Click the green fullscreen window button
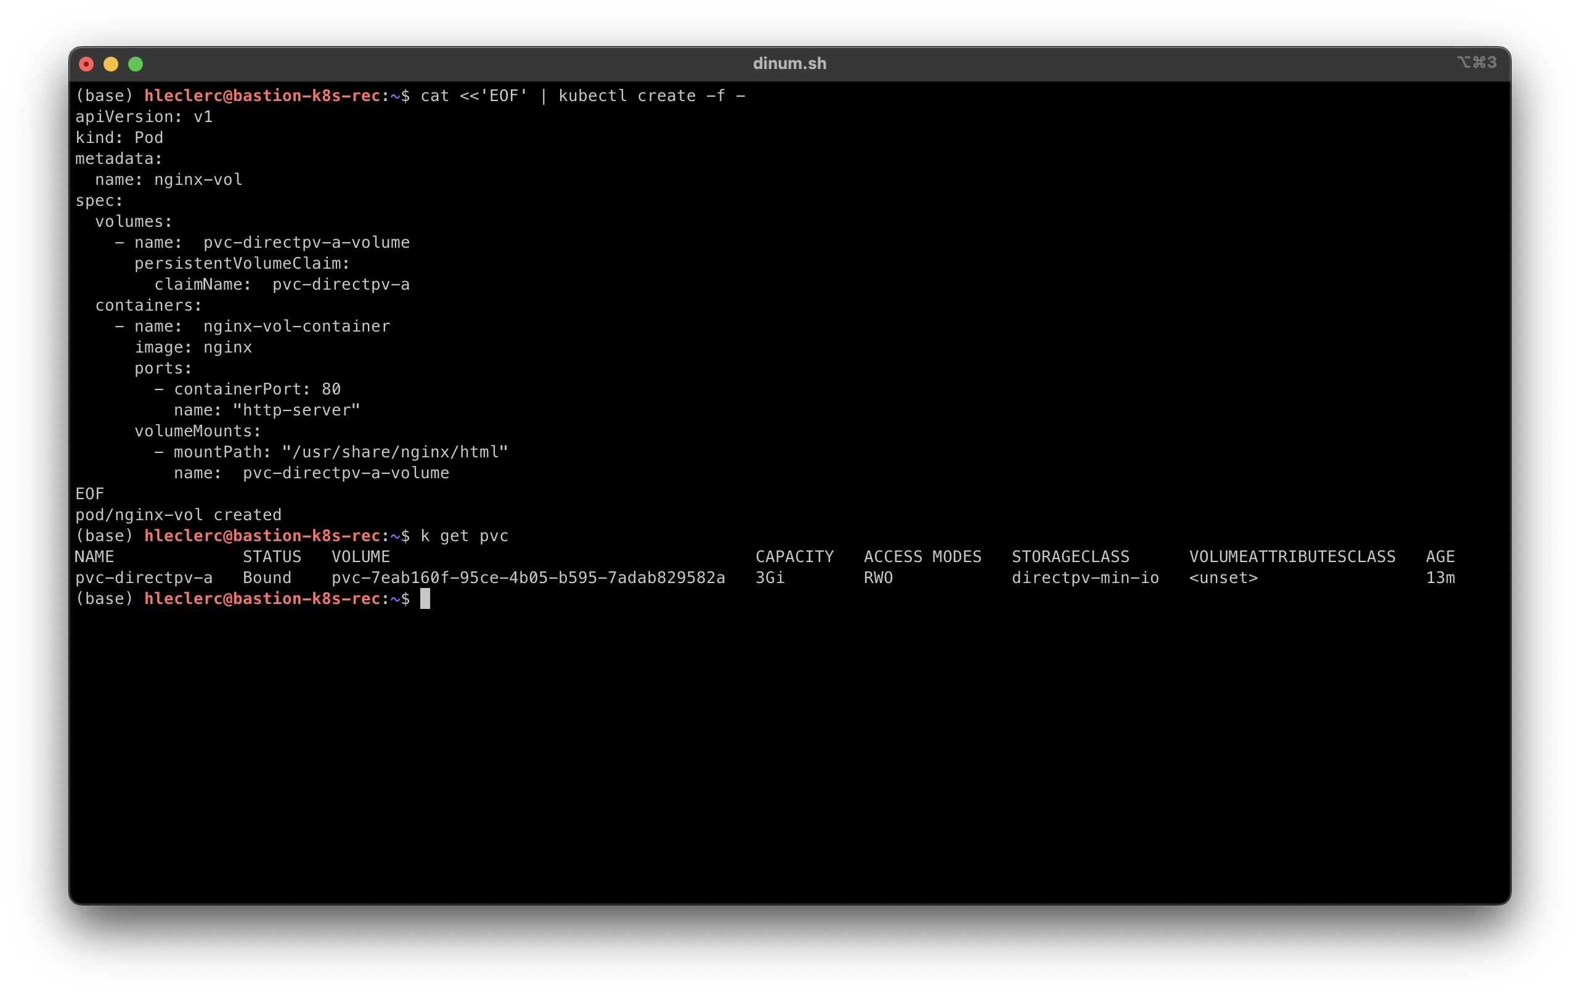Screen dimensions: 1580x996 pyautogui.click(x=136, y=63)
